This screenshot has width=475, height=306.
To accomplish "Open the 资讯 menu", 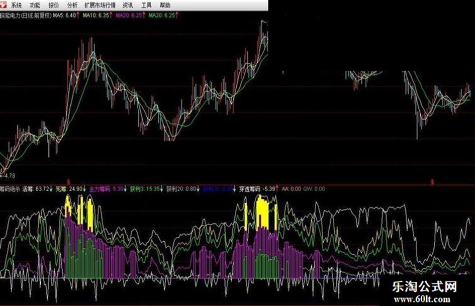I will (128, 5).
